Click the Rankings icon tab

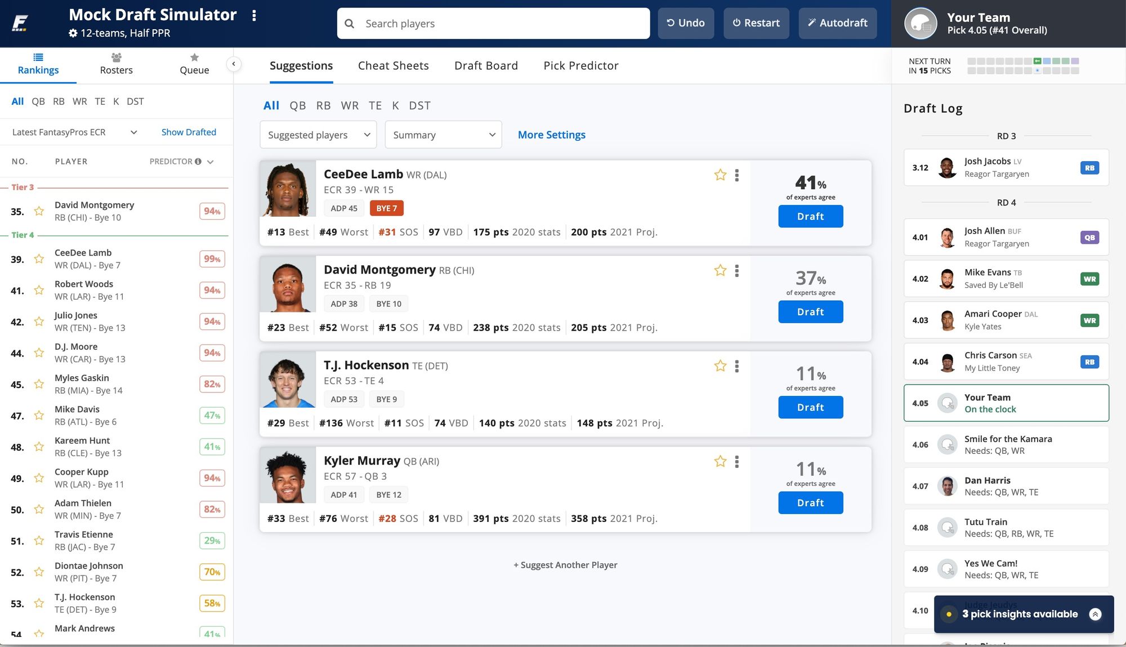[38, 63]
